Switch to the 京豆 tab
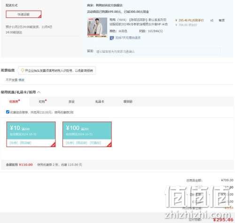The height and width of the screenshot is (223, 235). pyautogui.click(x=71, y=101)
